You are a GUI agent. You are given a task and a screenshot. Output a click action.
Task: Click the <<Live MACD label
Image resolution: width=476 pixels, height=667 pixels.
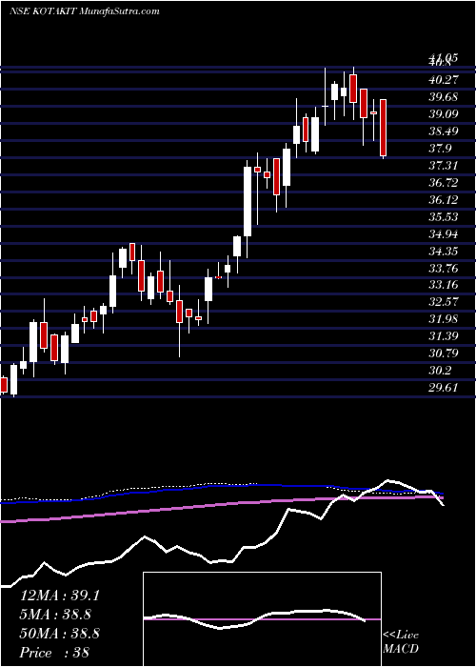(401, 642)
